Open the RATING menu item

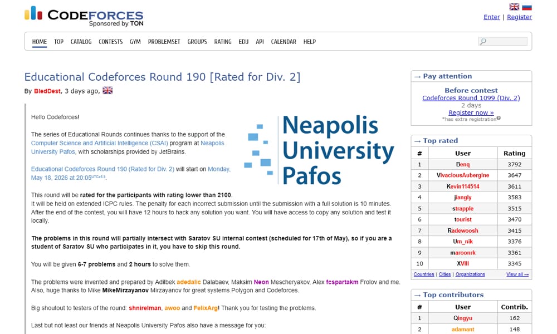coord(223,42)
